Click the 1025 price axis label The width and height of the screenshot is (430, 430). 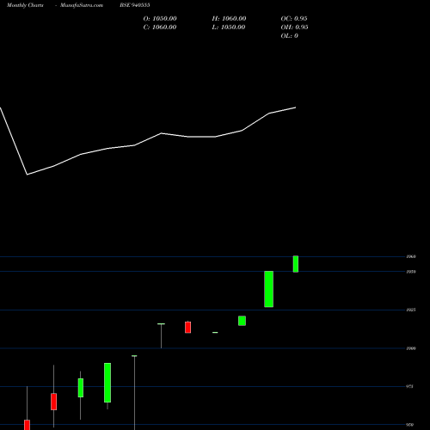pyautogui.click(x=411, y=310)
